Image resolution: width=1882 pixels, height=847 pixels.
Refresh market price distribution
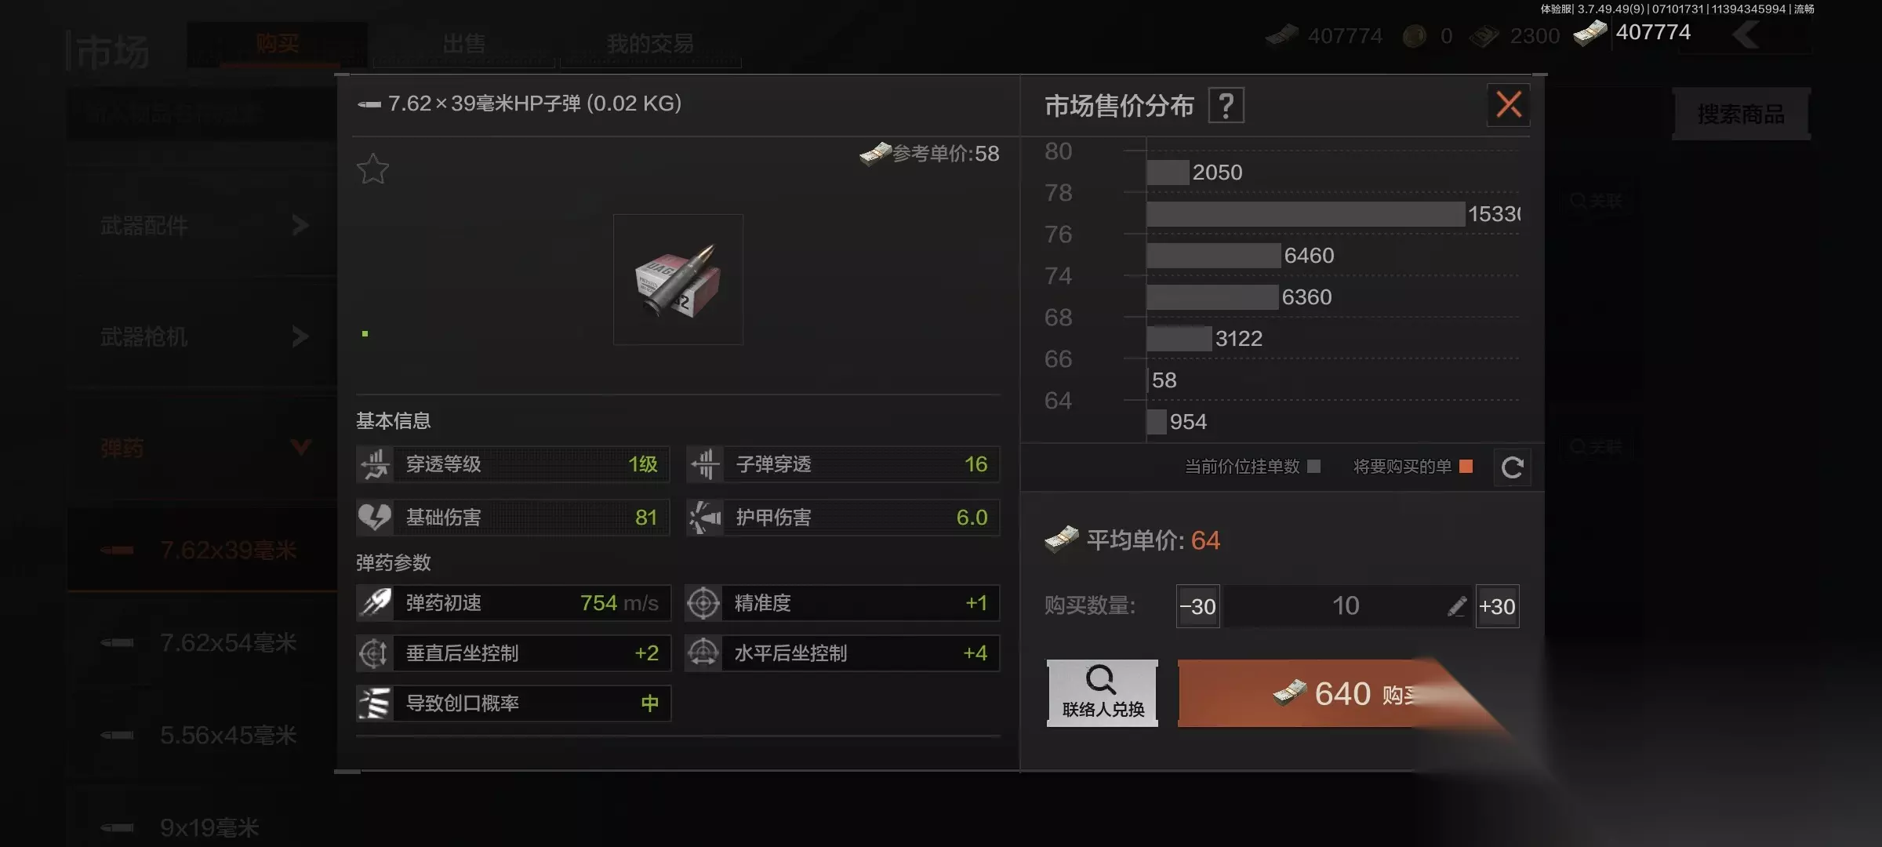coord(1512,467)
